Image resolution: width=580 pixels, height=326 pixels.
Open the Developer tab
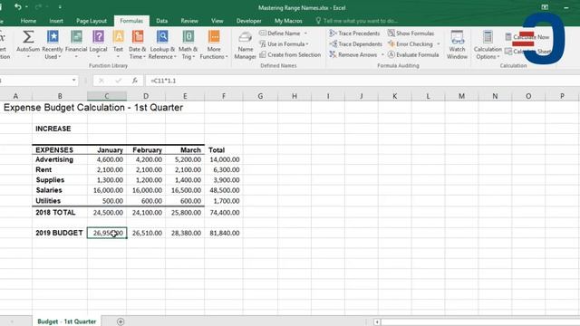pyautogui.click(x=249, y=21)
